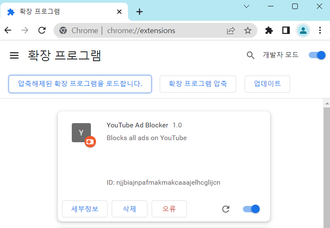Click the 업데이트 button
Viewport: 330px width, 228px height.
(x=267, y=84)
